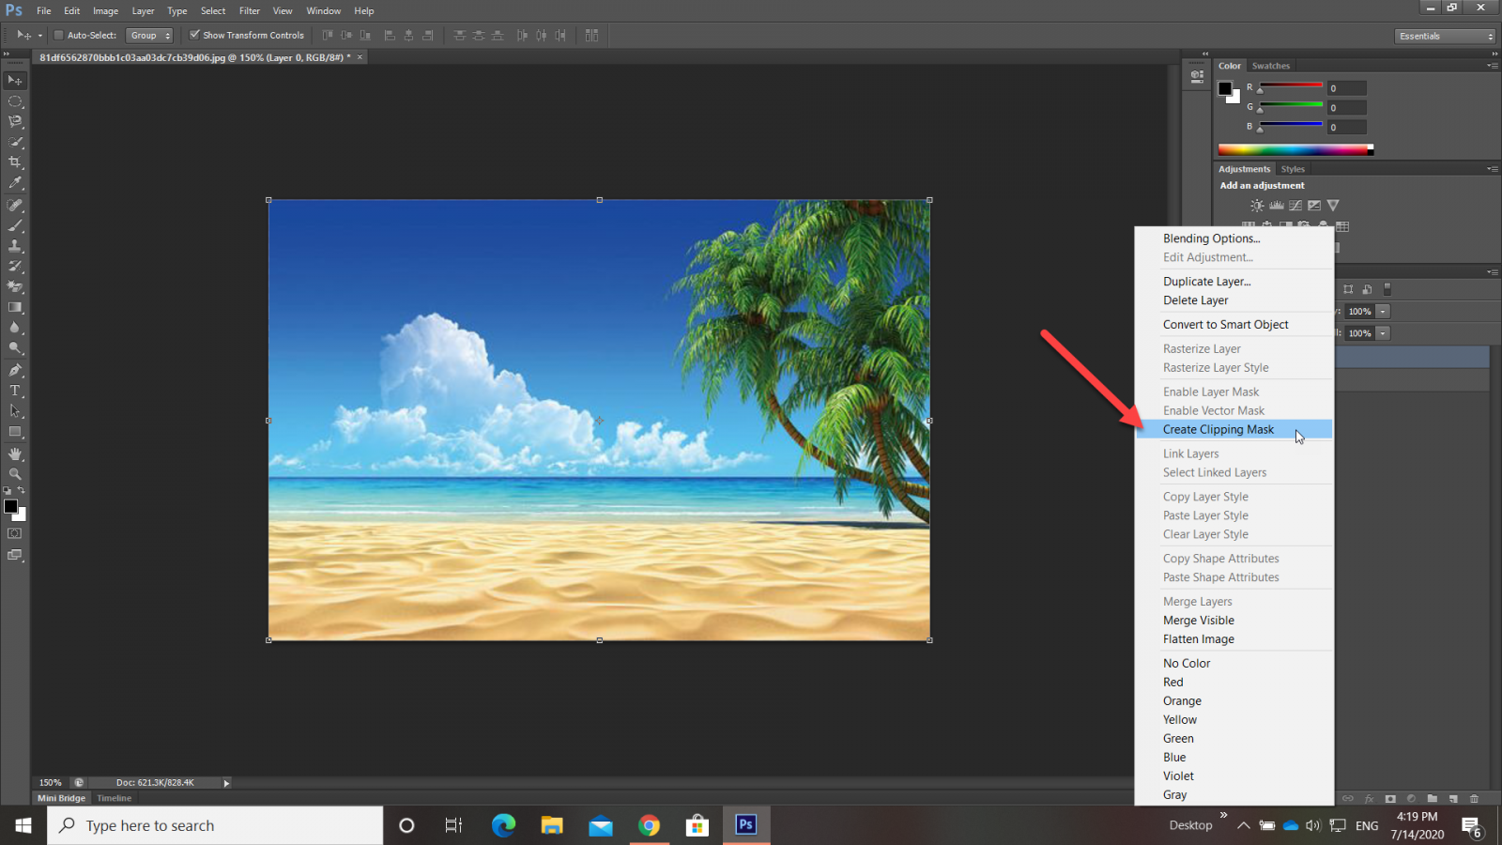
Task: Expand the layer Opacity 100% dropdown
Action: (1383, 312)
